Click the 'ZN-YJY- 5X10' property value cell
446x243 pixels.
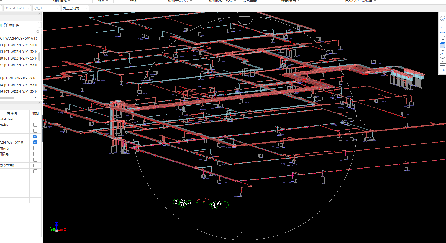click(15, 142)
